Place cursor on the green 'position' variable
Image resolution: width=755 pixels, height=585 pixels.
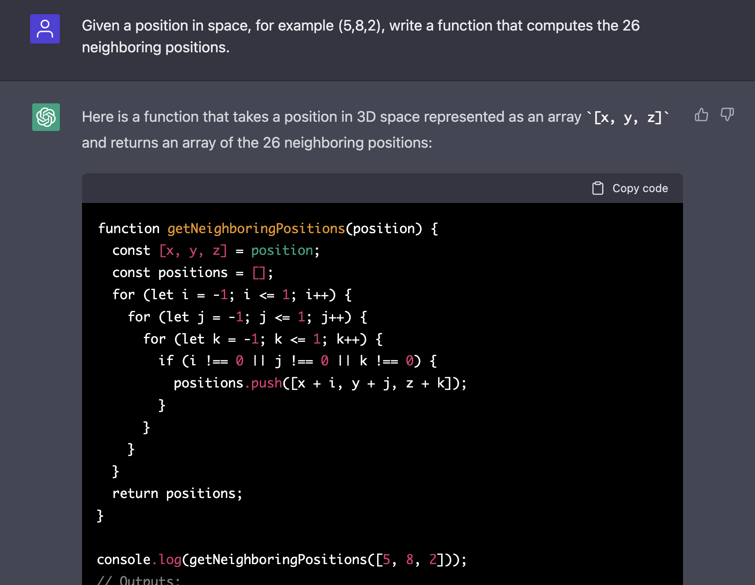pyautogui.click(x=282, y=251)
